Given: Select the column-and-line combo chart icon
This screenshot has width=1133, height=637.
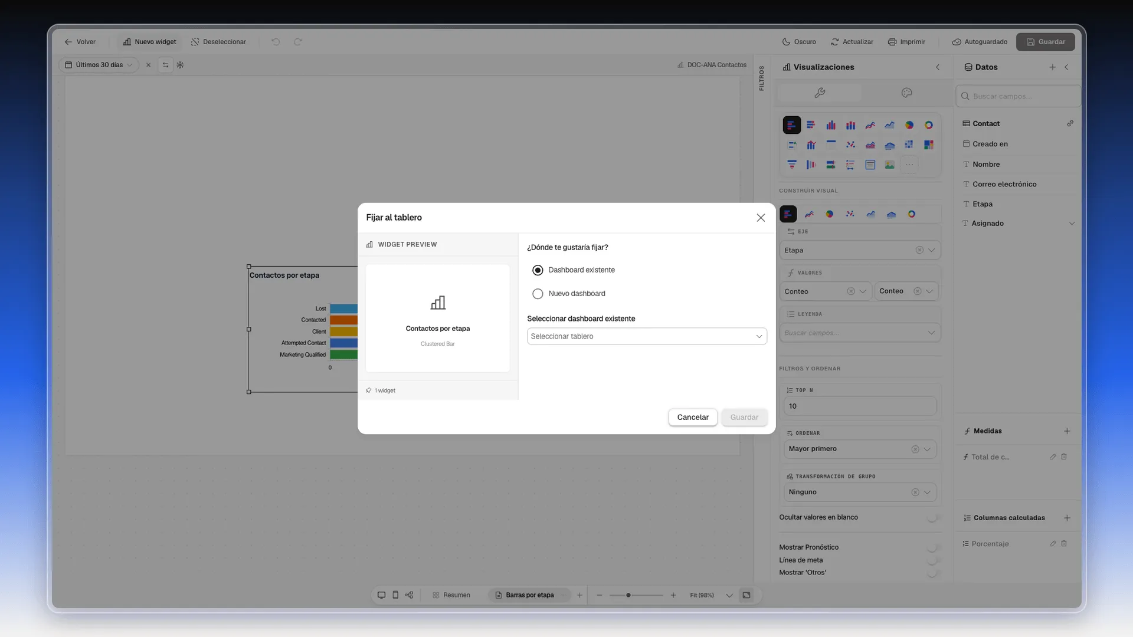Looking at the screenshot, I should [x=811, y=145].
